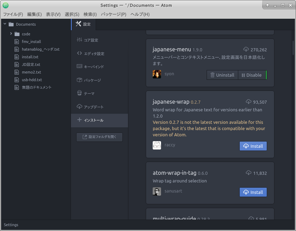Screen dimensions: 296x231
Task: Open the ヘルプ(H) menu
Action: [x=140, y=14]
